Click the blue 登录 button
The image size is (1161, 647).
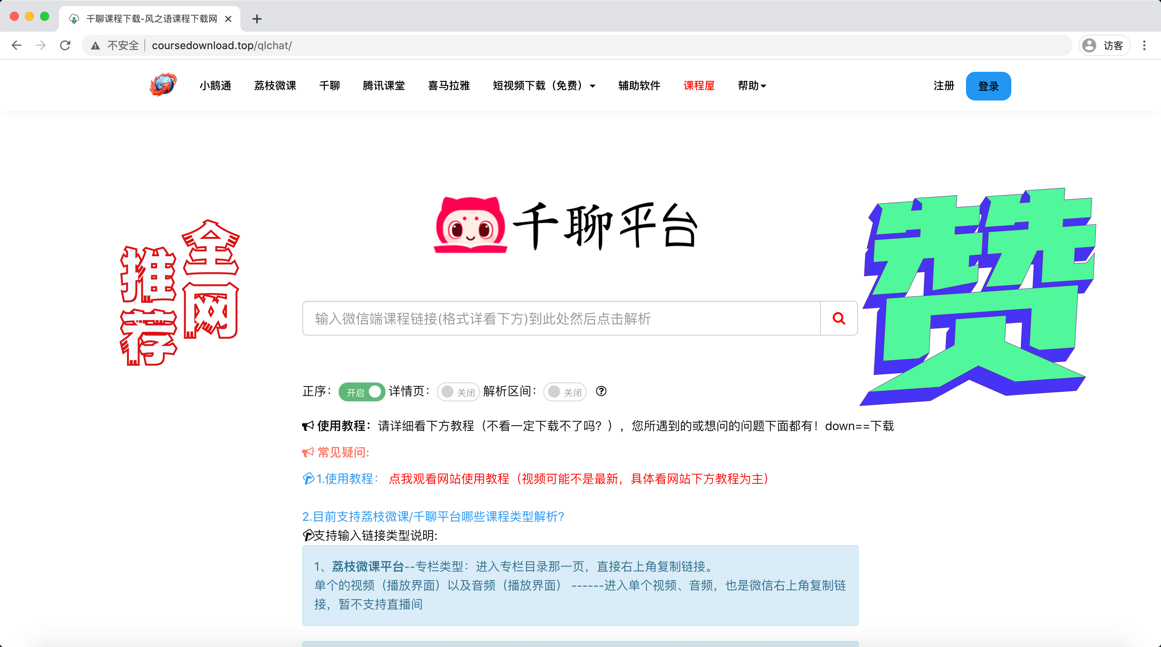988,86
